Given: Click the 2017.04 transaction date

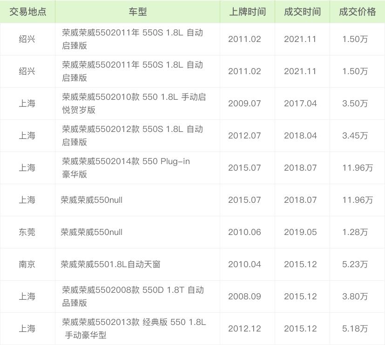Looking at the screenshot, I should click(x=300, y=103).
